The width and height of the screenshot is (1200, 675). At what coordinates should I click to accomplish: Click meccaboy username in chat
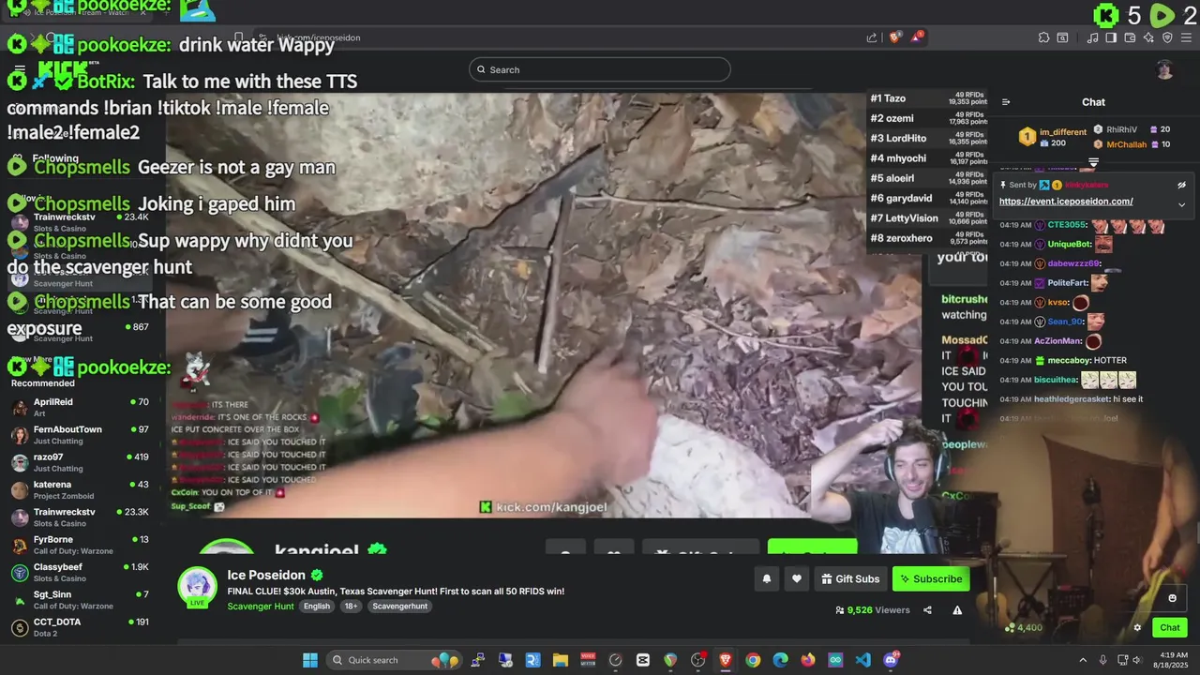(1068, 361)
